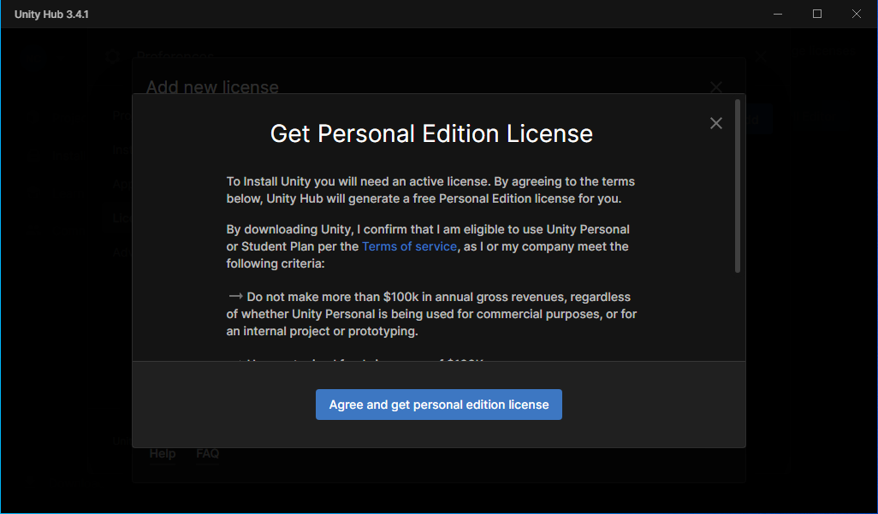Close the Add new license dialog behind
This screenshot has width=878, height=514.
click(x=715, y=87)
